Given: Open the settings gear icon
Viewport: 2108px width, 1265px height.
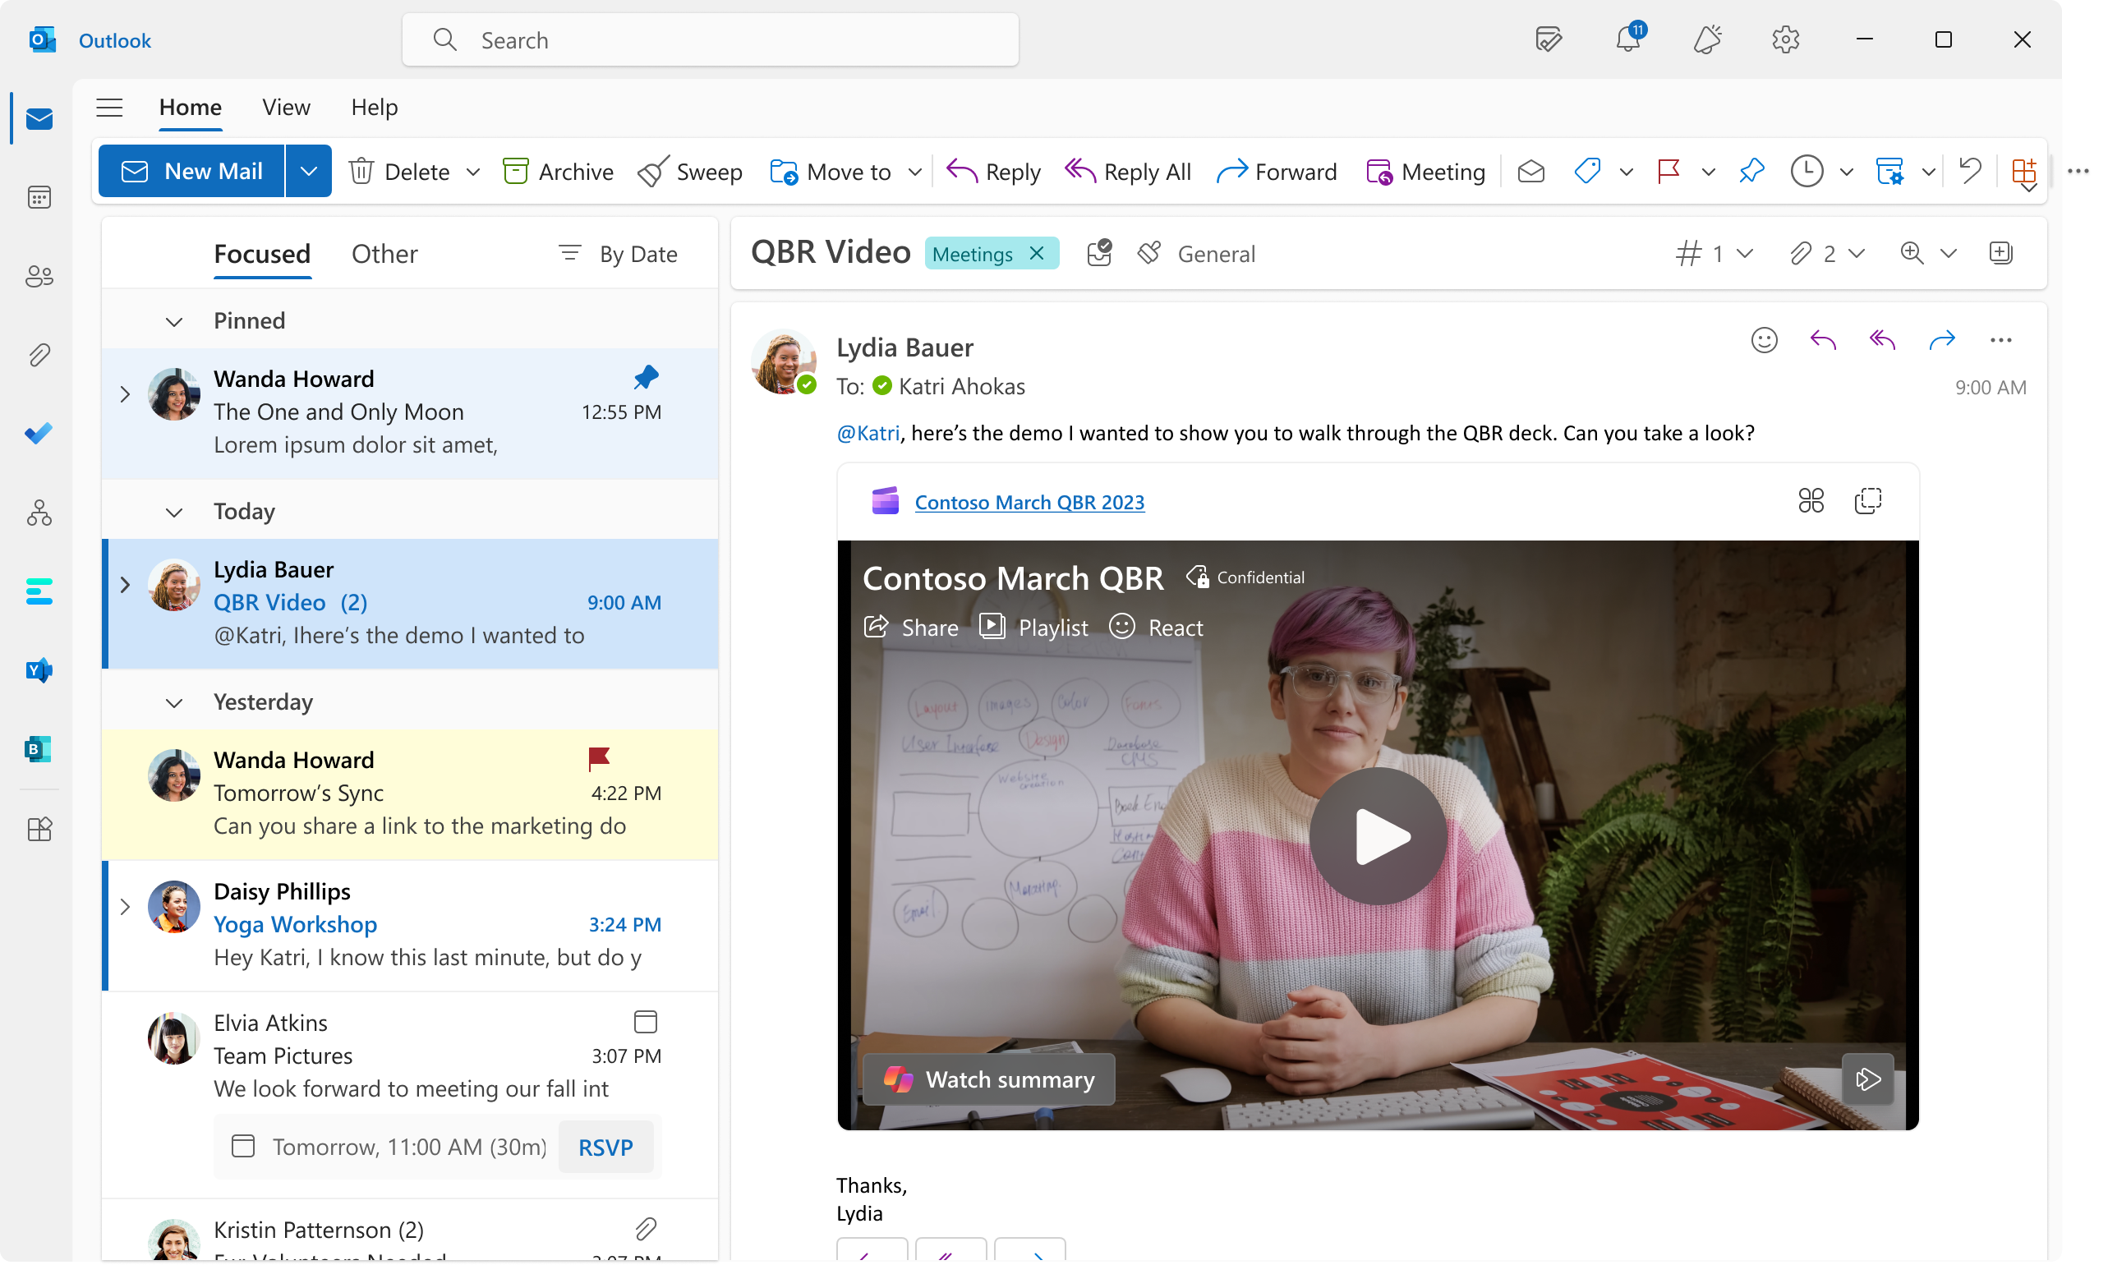Looking at the screenshot, I should click(1786, 39).
